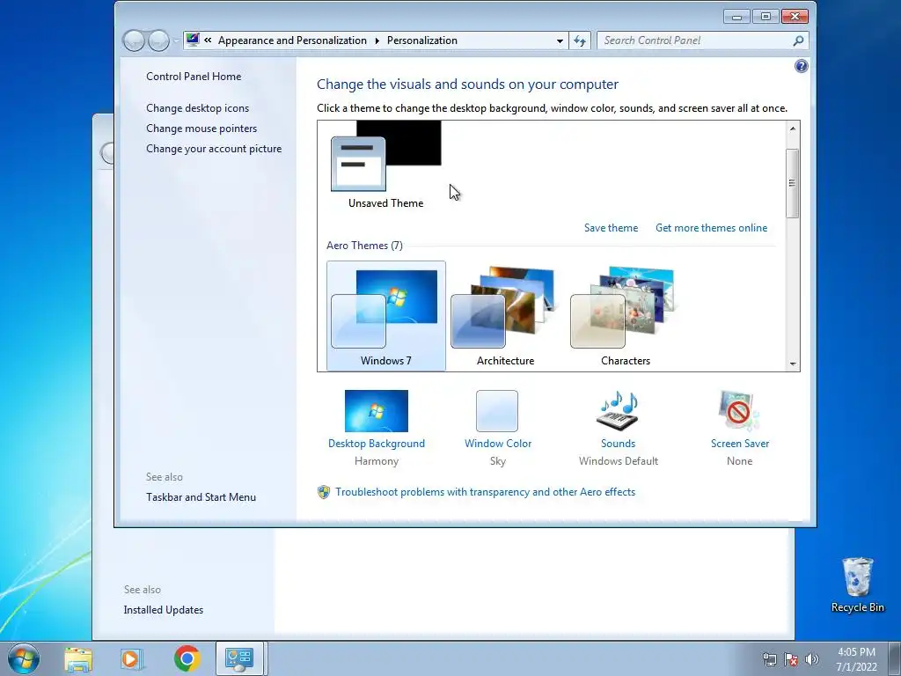The image size is (901, 676).
Task: Click the Forward navigation button
Action: pos(158,40)
